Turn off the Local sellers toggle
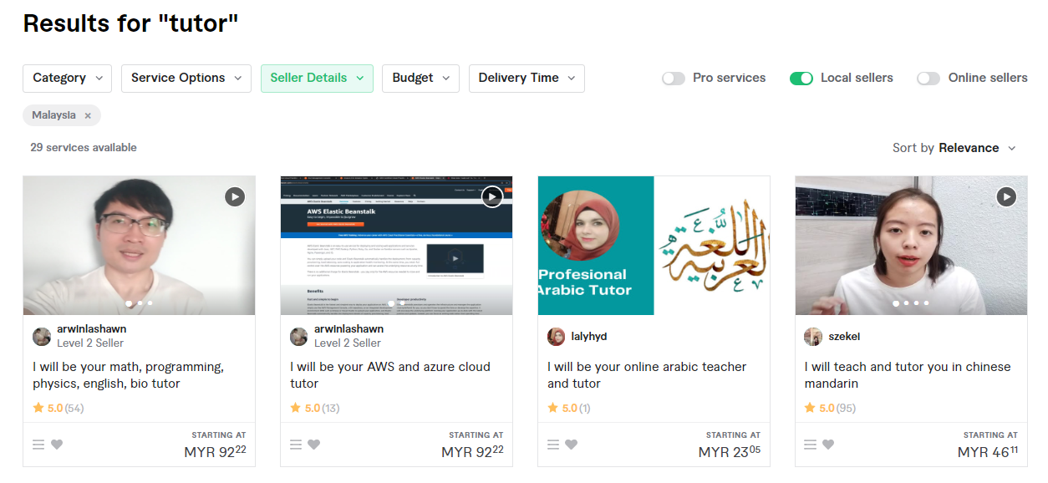The image size is (1048, 483). (x=801, y=79)
